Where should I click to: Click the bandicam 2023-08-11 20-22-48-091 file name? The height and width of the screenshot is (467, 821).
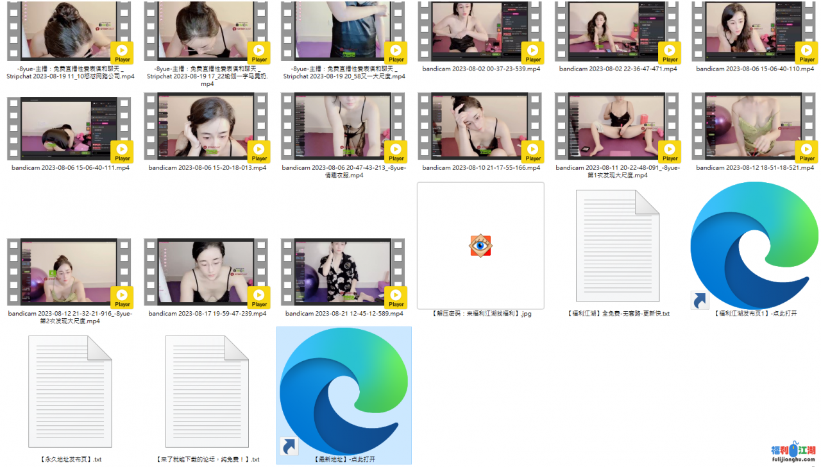pyautogui.click(x=618, y=171)
